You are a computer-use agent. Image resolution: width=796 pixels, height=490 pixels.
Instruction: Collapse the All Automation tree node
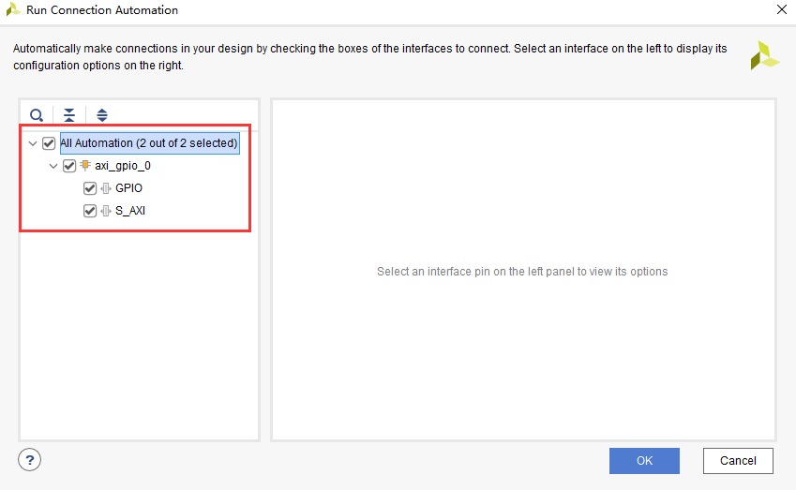[x=33, y=143]
